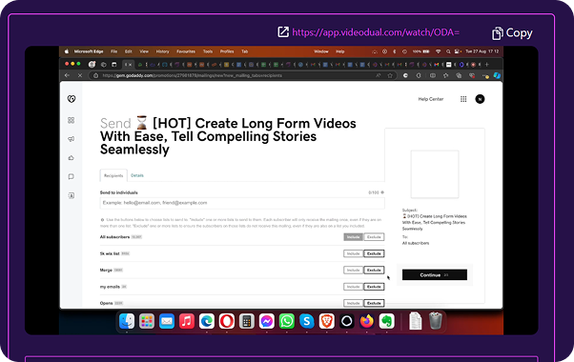Image resolution: width=574 pixels, height=362 pixels.
Task: Click the info icon next to 0/100
Action: [382, 192]
